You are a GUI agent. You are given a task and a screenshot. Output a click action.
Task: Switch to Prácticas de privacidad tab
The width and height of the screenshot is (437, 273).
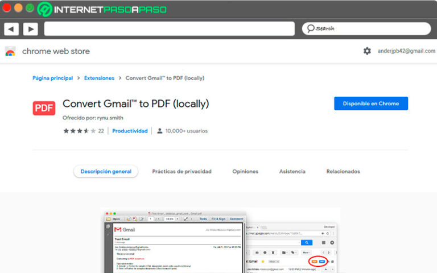coord(182,171)
